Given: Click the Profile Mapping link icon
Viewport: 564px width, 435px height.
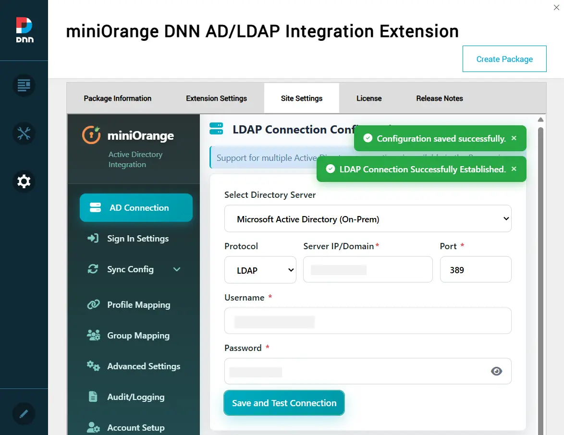Looking at the screenshot, I should (x=94, y=304).
